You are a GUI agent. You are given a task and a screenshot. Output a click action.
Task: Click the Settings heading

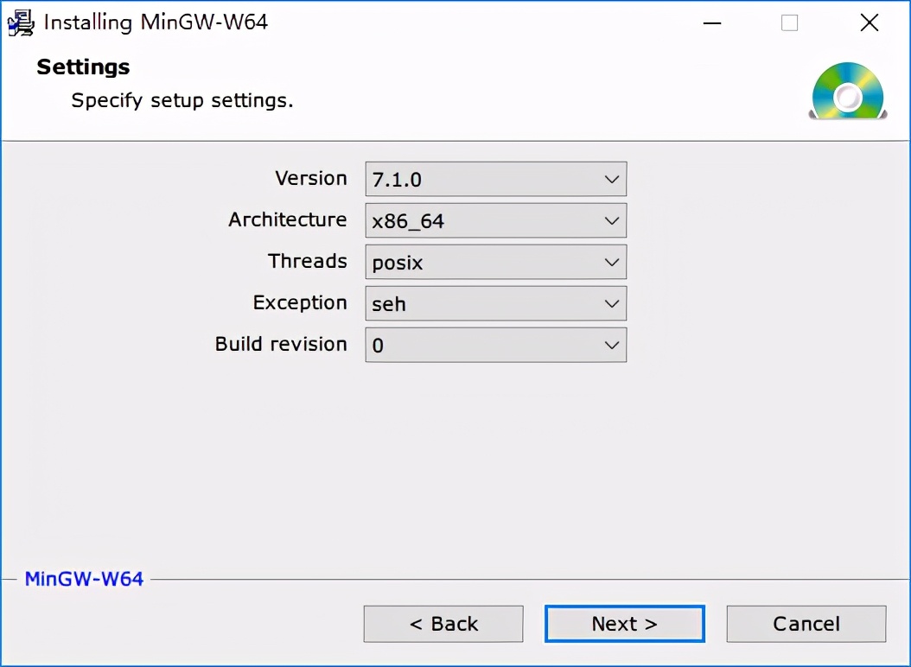[x=83, y=67]
